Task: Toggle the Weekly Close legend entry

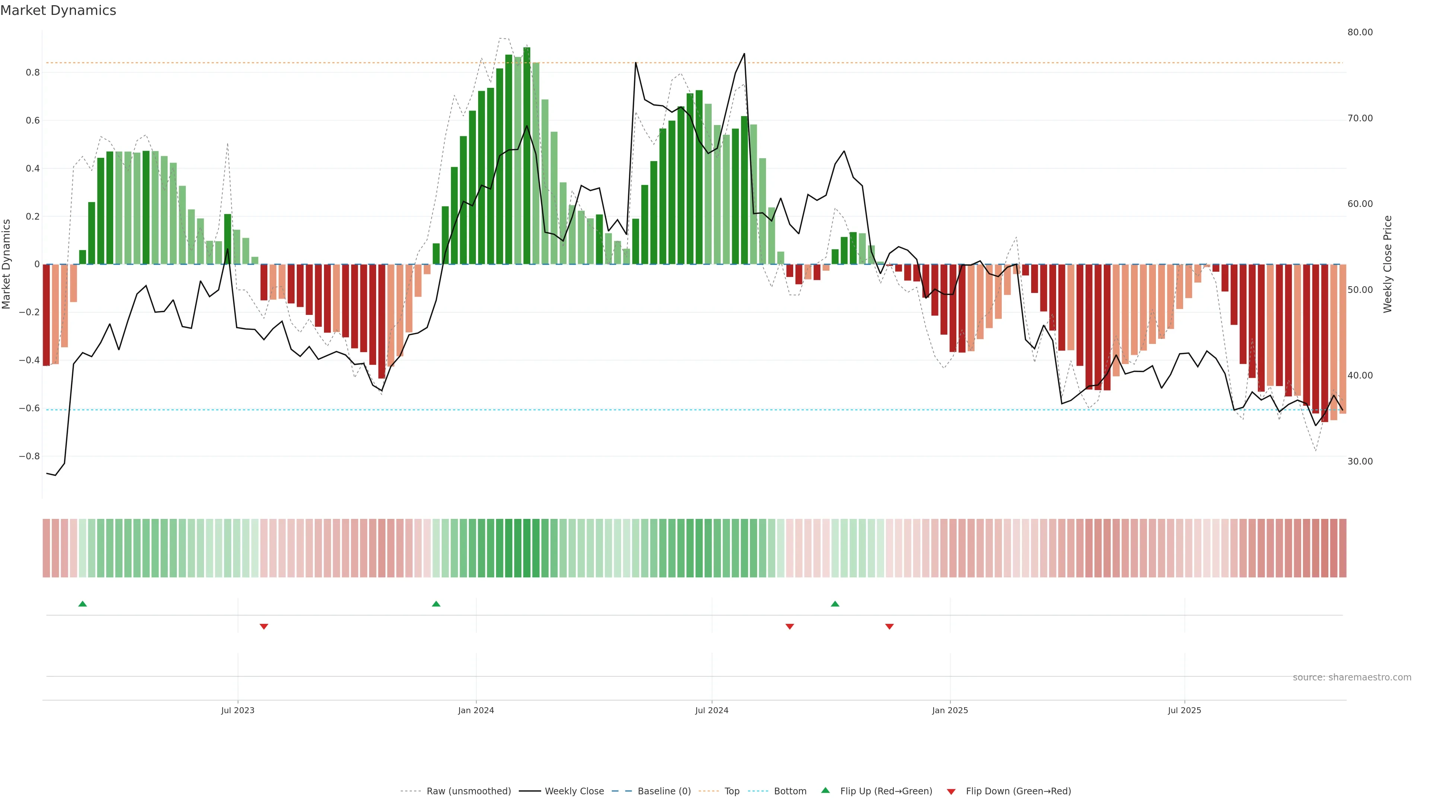Action: click(x=574, y=791)
